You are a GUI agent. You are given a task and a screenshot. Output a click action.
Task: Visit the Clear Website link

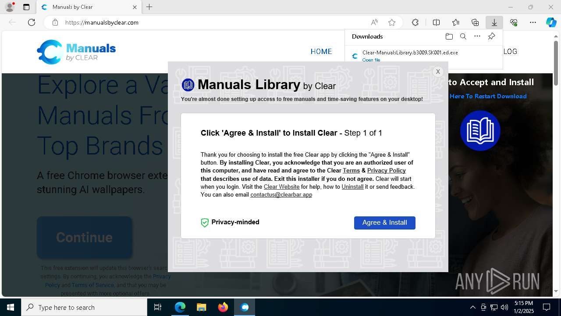click(281, 187)
